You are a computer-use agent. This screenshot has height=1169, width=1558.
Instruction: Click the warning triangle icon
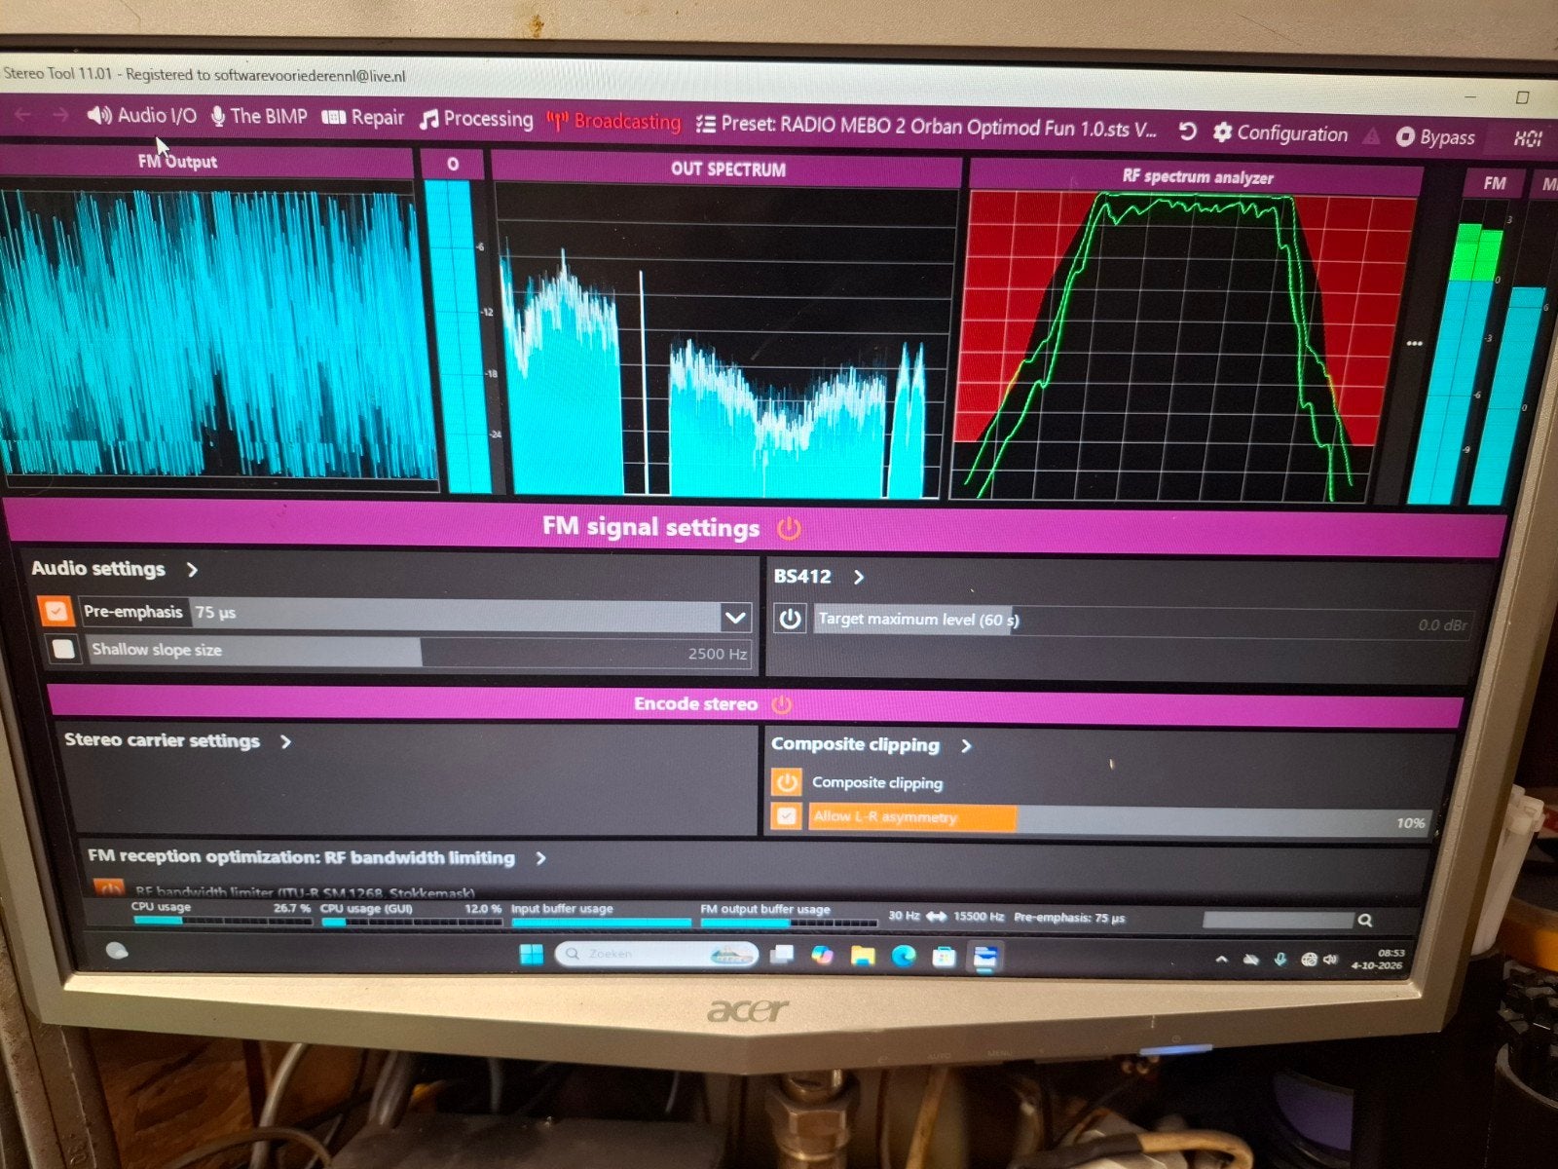pyautogui.click(x=1371, y=136)
